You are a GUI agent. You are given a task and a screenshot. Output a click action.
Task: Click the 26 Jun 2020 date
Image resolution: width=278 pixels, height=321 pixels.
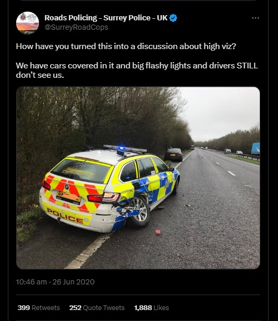(x=74, y=282)
